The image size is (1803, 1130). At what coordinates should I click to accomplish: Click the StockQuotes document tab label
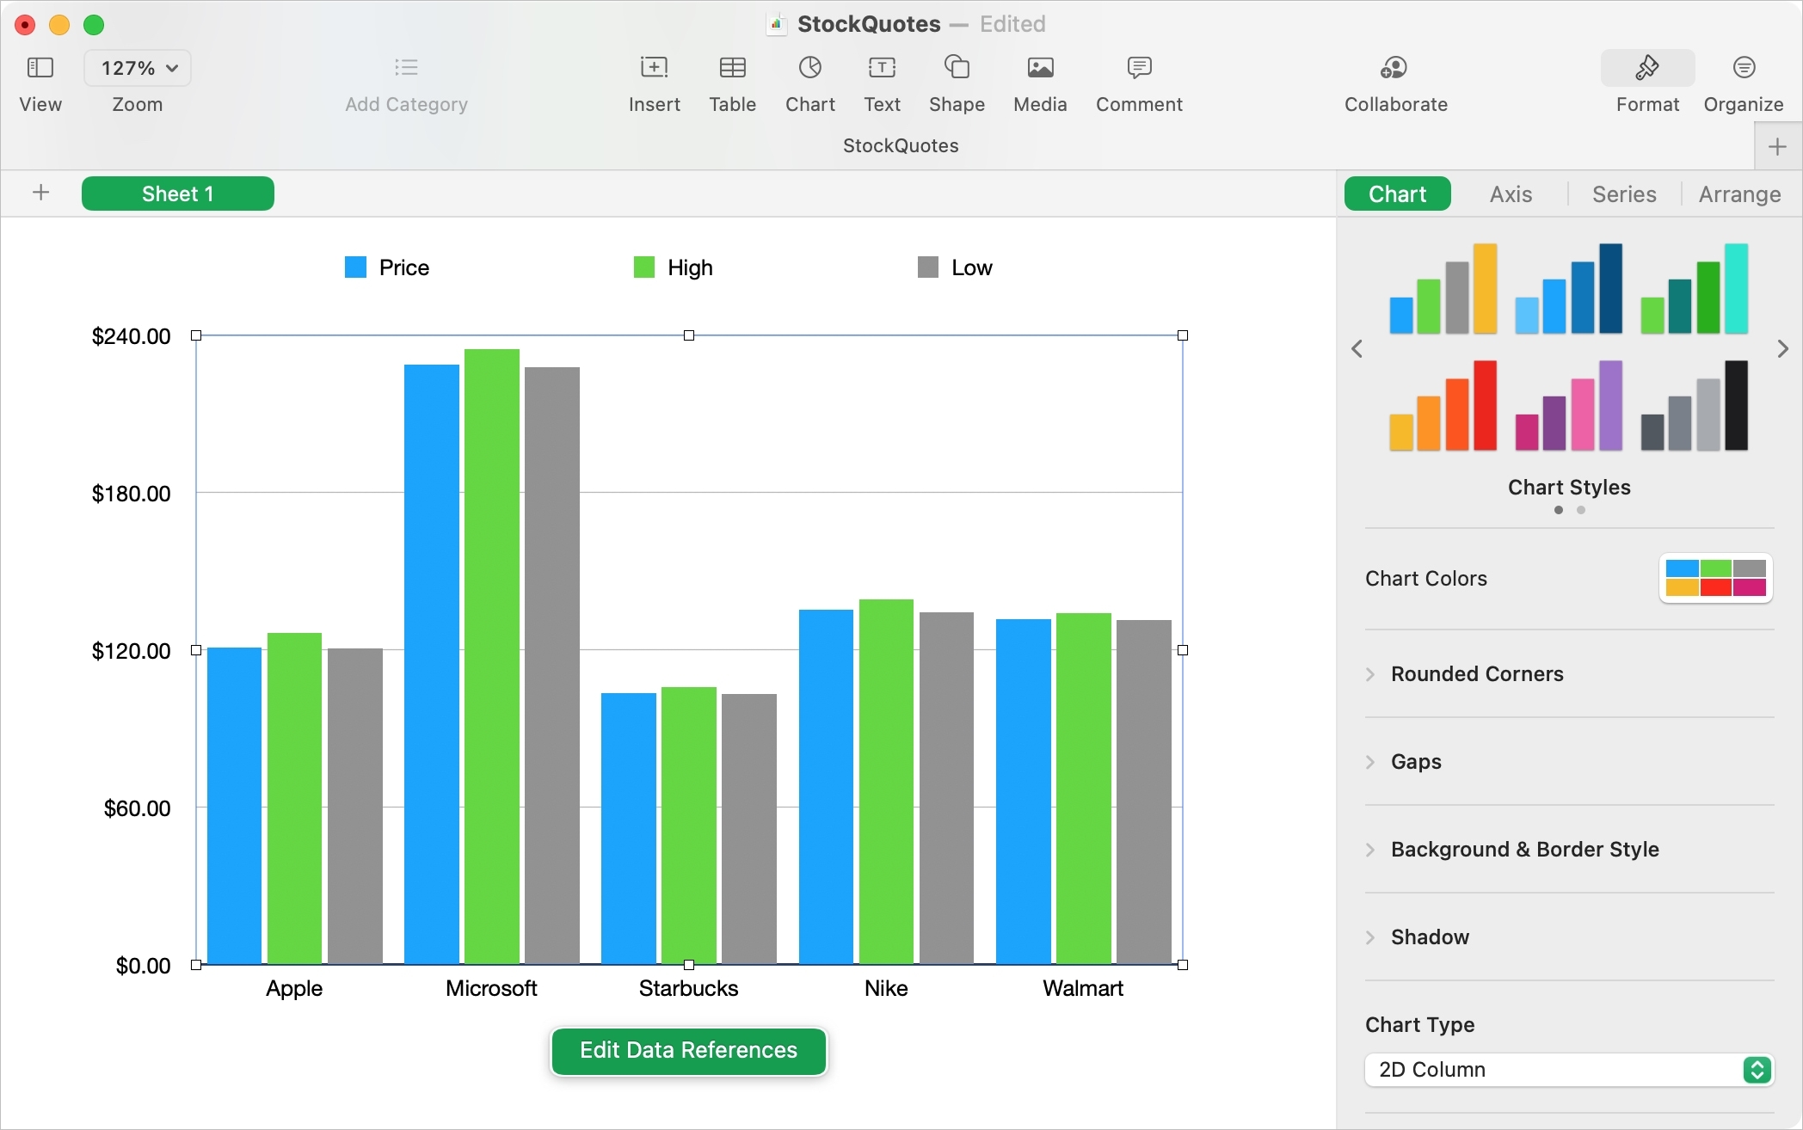pos(901,145)
